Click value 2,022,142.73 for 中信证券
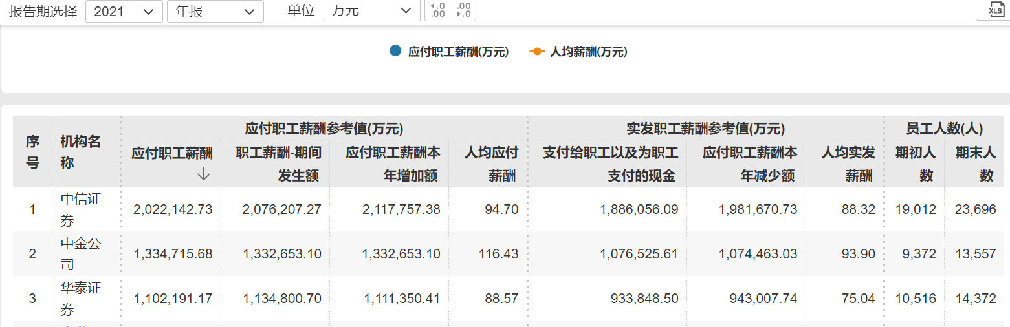 click(x=173, y=209)
